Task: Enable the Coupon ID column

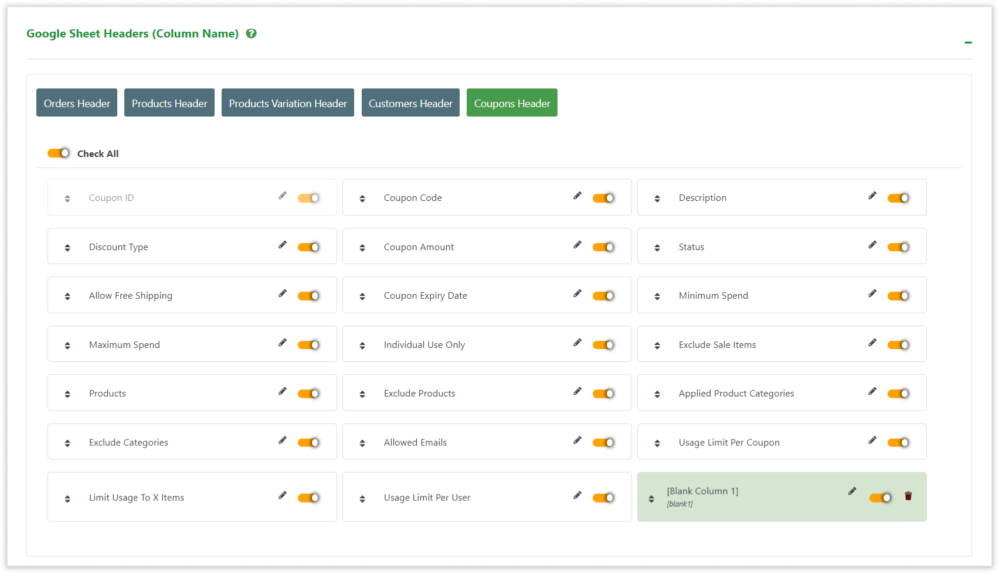Action: pyautogui.click(x=309, y=197)
